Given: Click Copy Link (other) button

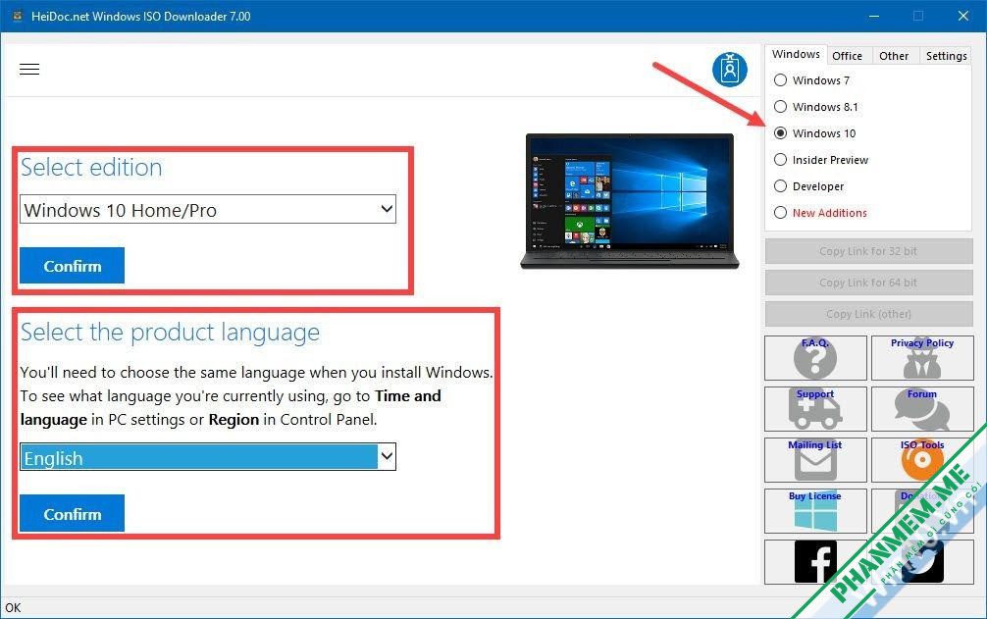Looking at the screenshot, I should 868,314.
